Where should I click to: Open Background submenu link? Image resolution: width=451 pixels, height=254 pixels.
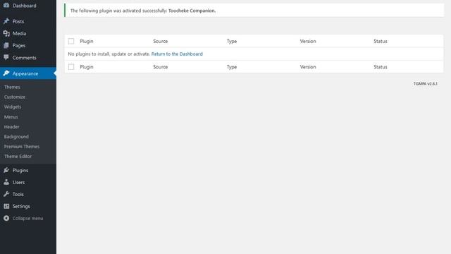(x=16, y=136)
